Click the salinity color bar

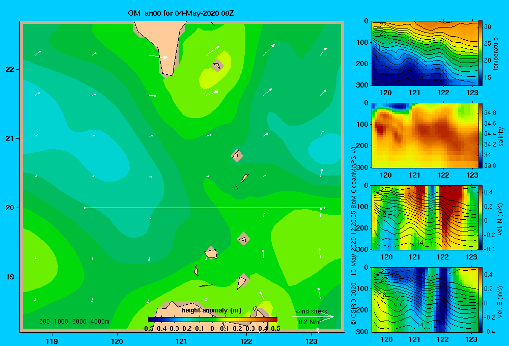click(x=480, y=135)
